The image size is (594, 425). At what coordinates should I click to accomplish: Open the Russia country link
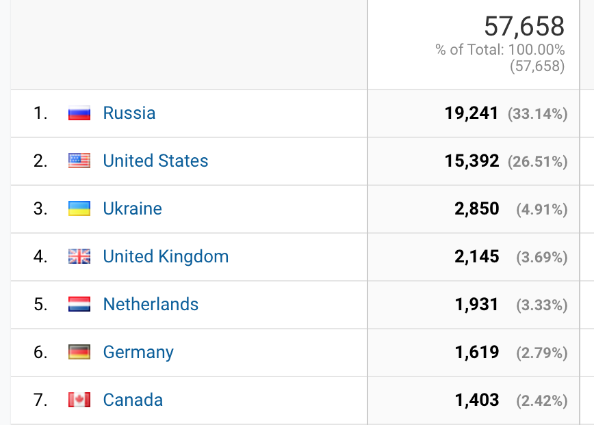pos(129,113)
